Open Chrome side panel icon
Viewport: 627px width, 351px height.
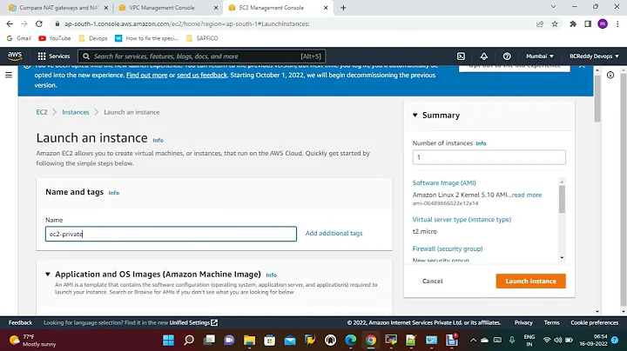click(x=588, y=24)
